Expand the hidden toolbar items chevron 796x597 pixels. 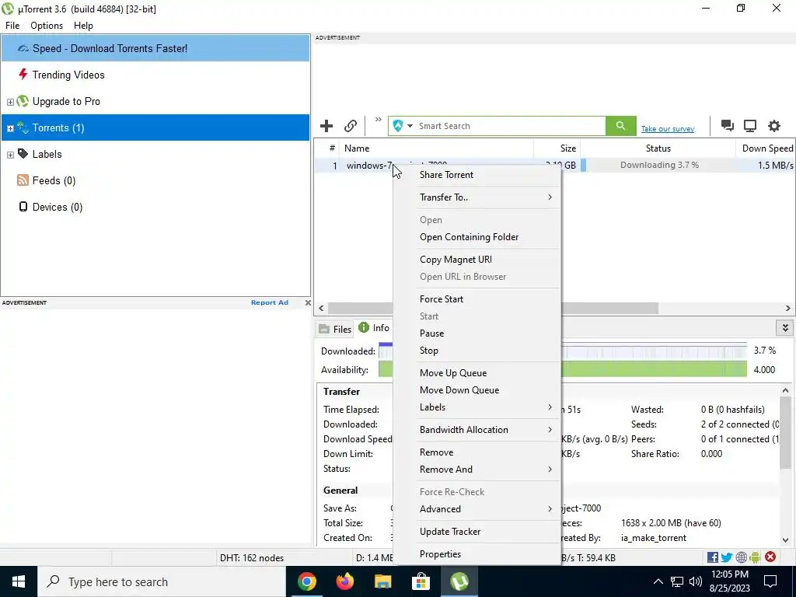tap(379, 120)
